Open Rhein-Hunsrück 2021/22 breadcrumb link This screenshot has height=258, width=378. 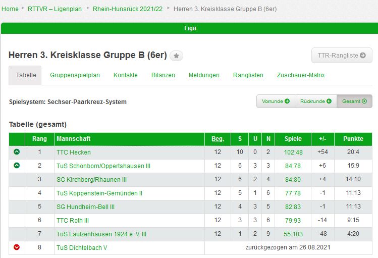(x=128, y=9)
